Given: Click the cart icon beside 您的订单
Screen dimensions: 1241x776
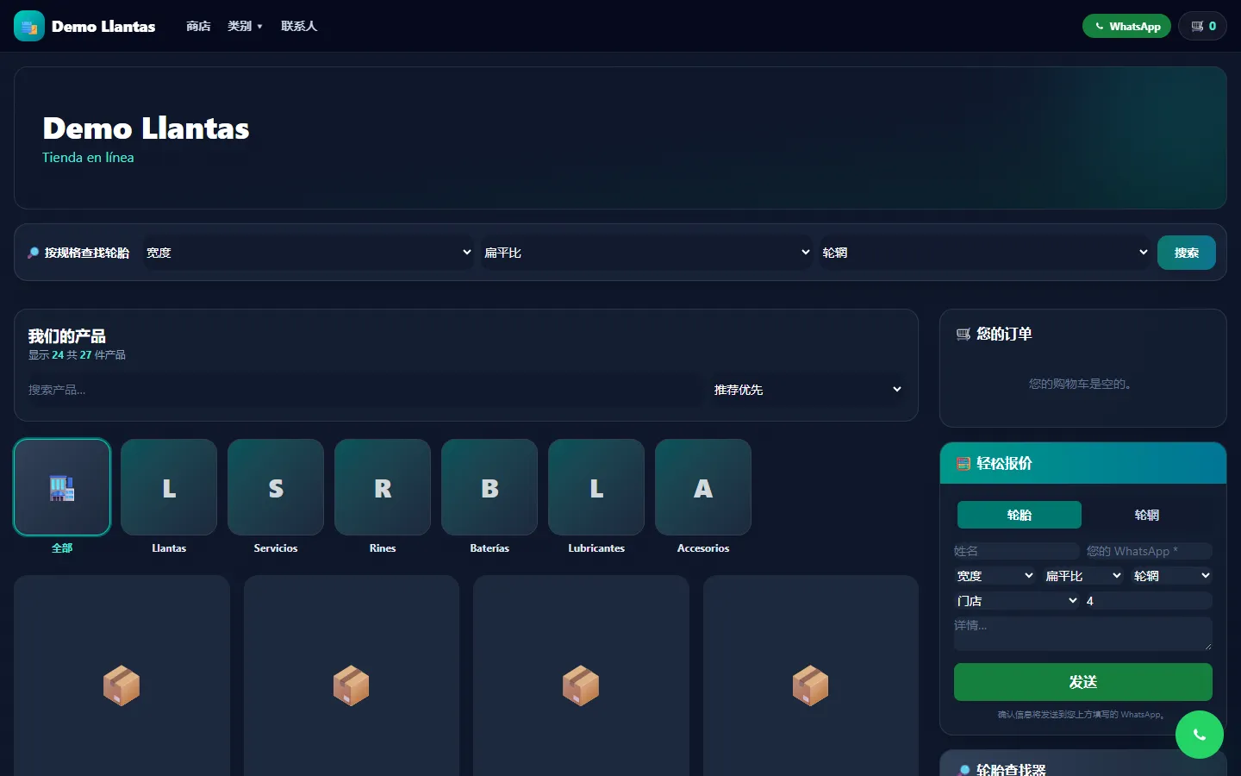Looking at the screenshot, I should (x=963, y=335).
